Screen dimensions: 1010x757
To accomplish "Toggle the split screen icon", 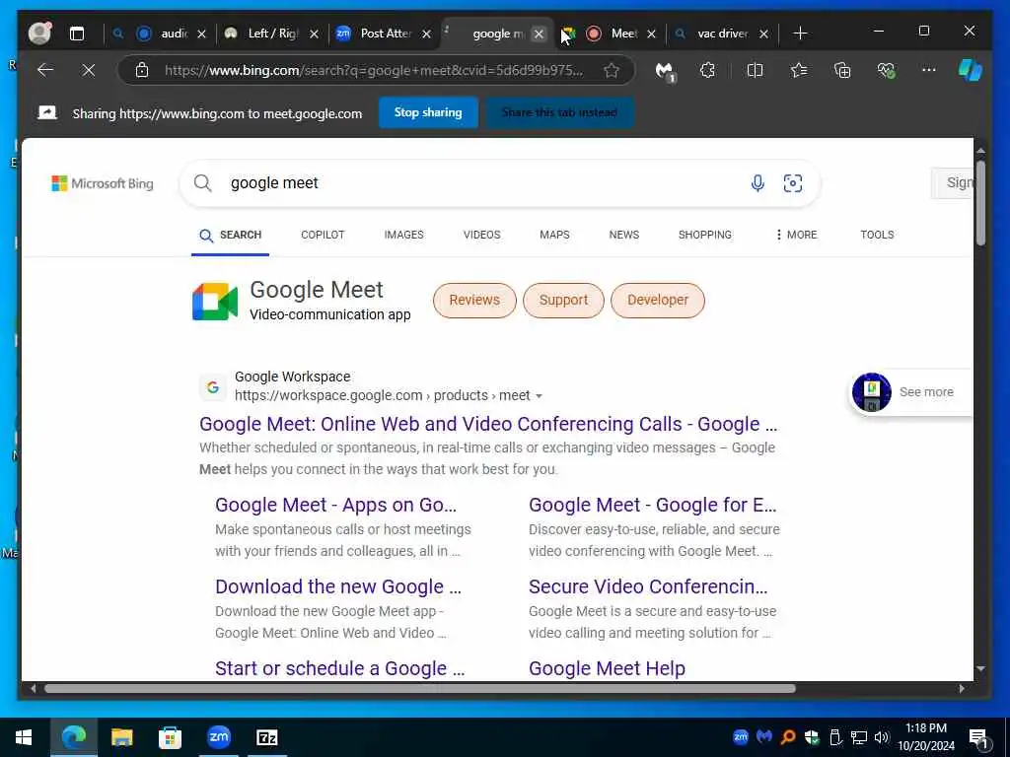I will [755, 70].
